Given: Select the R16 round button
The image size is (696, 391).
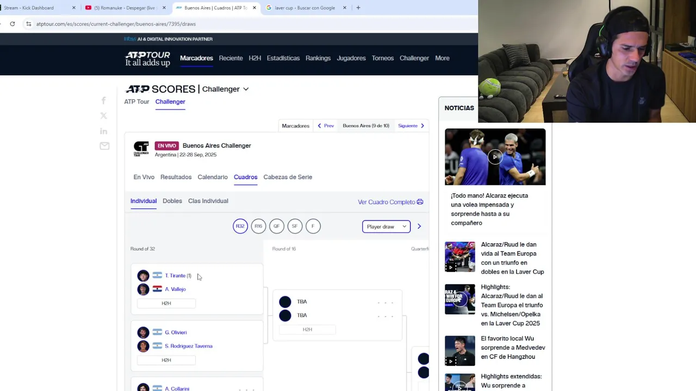Looking at the screenshot, I should coord(258,226).
